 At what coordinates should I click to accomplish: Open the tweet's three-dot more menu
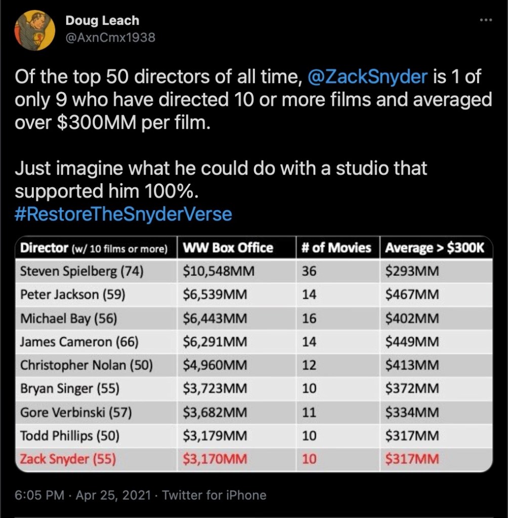(x=485, y=20)
